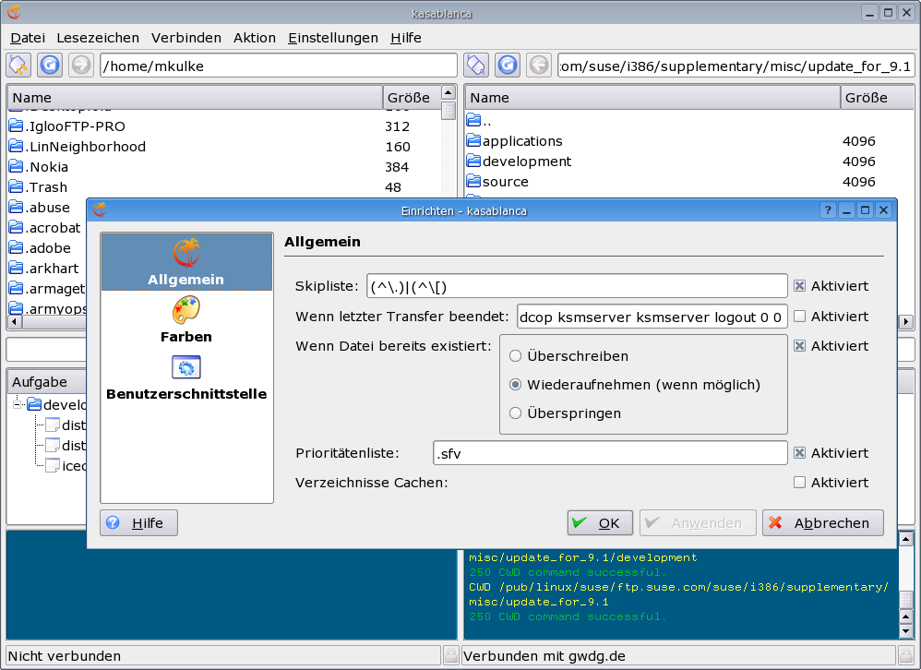
Task: Click the .Nokia folder icon
Action: coord(17,167)
